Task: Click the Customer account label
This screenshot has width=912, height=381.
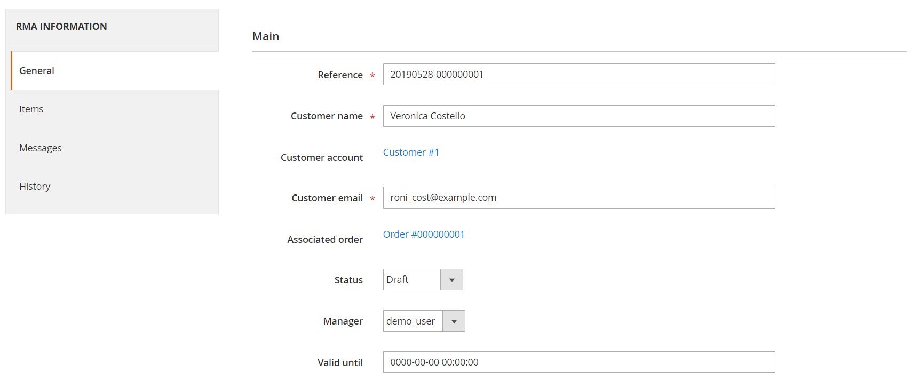Action: tap(322, 158)
